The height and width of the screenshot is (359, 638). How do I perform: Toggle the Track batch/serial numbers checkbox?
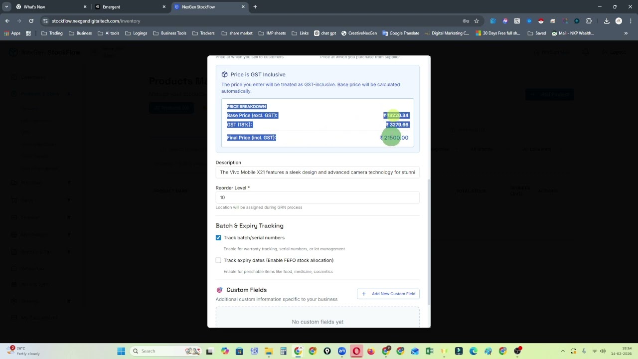(x=218, y=238)
